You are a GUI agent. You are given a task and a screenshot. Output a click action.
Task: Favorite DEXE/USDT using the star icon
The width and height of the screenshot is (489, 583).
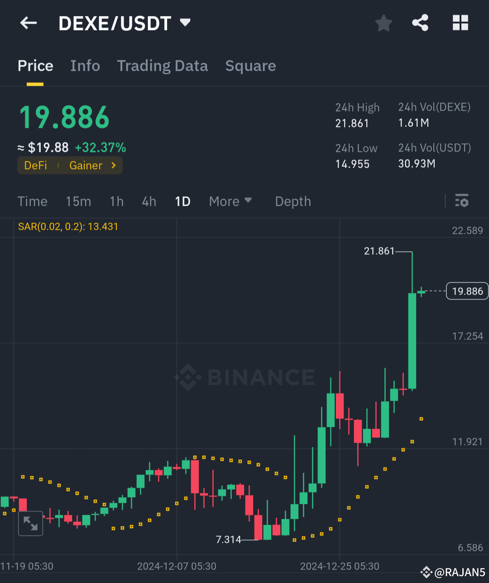tap(384, 23)
